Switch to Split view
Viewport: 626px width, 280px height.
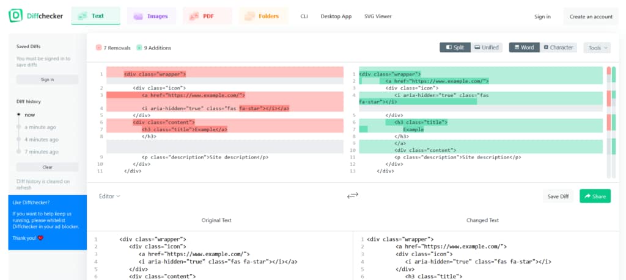click(x=455, y=48)
